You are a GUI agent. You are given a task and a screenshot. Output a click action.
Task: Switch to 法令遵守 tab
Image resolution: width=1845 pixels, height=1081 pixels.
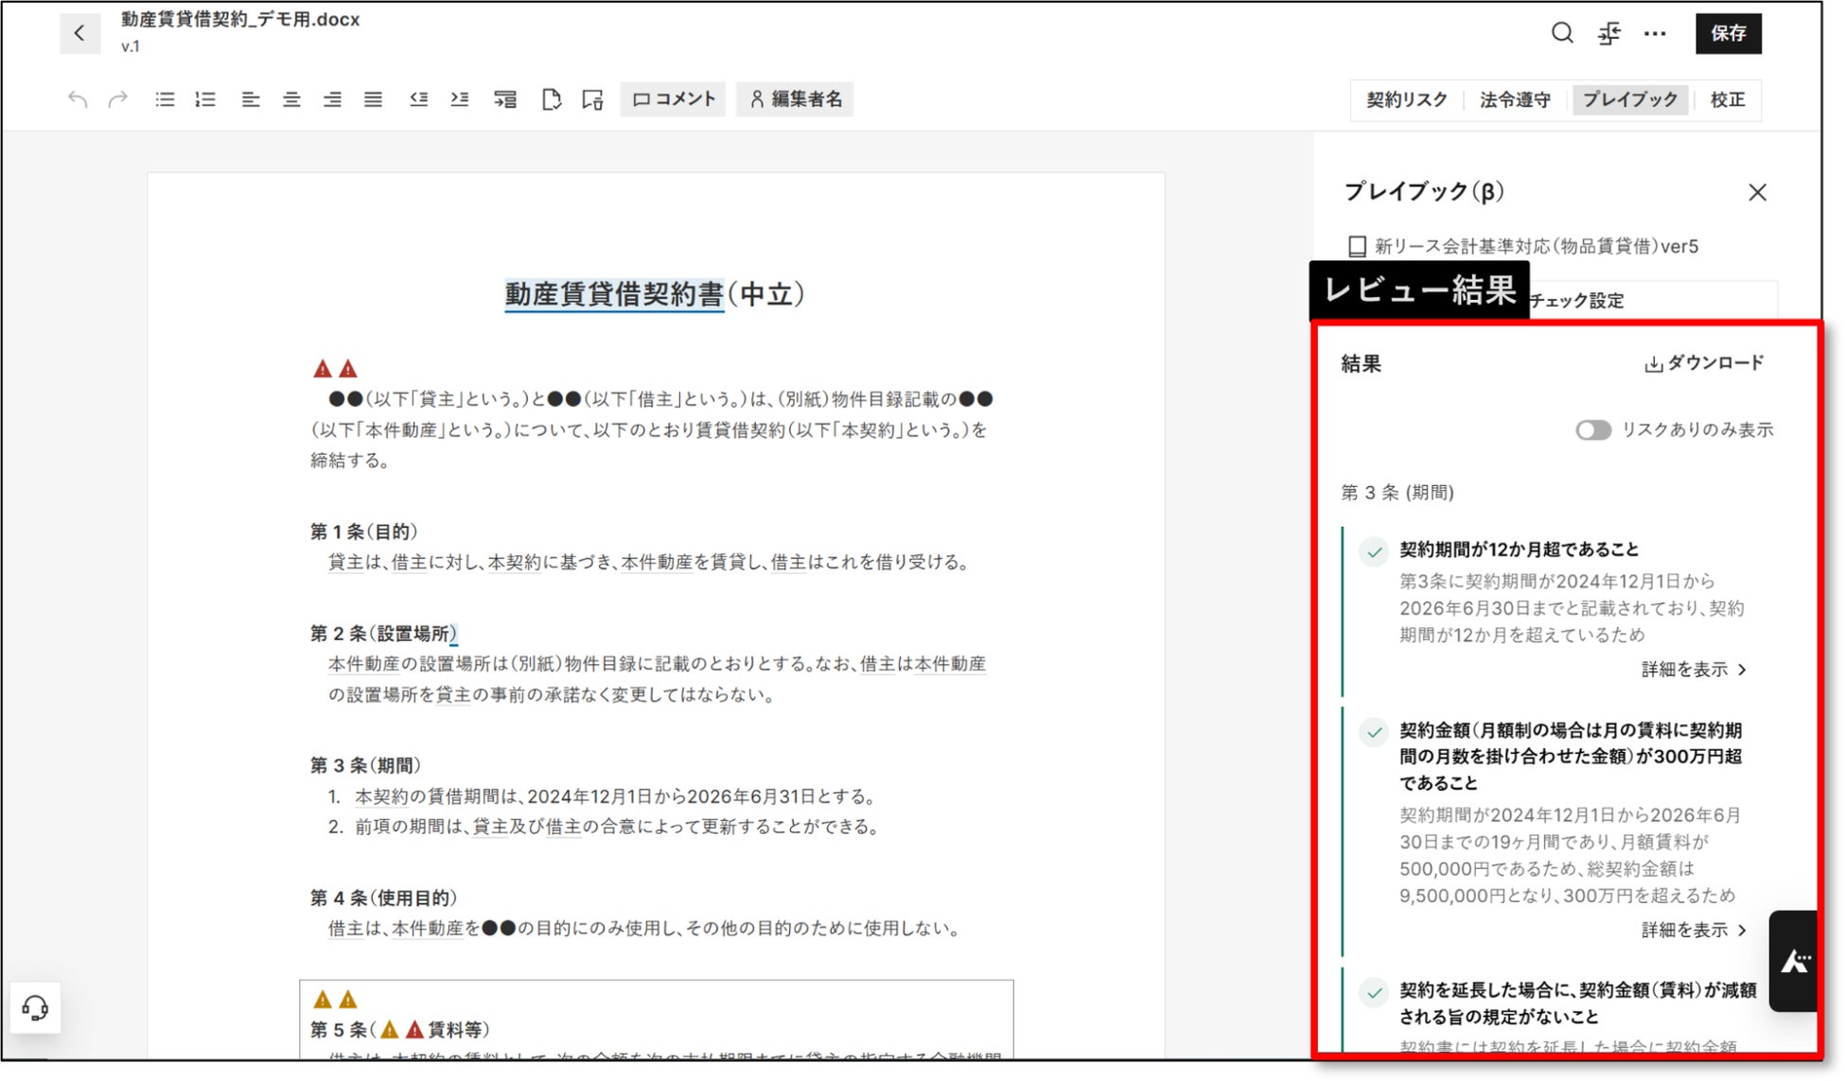pos(1515,100)
